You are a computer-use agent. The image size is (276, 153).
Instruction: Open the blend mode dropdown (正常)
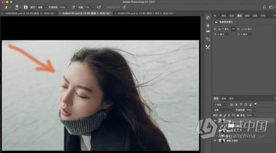(224, 110)
